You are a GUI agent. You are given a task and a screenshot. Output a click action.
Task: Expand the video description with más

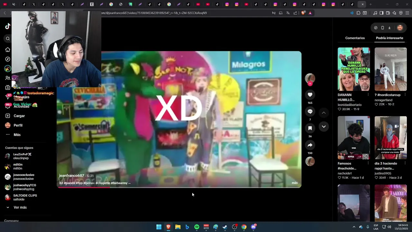[295, 183]
